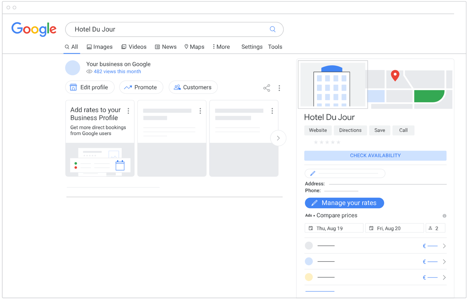Image resolution: width=469 pixels, height=300 pixels.
Task: Click the CHECK AVAILABILITY button
Action: (375, 155)
